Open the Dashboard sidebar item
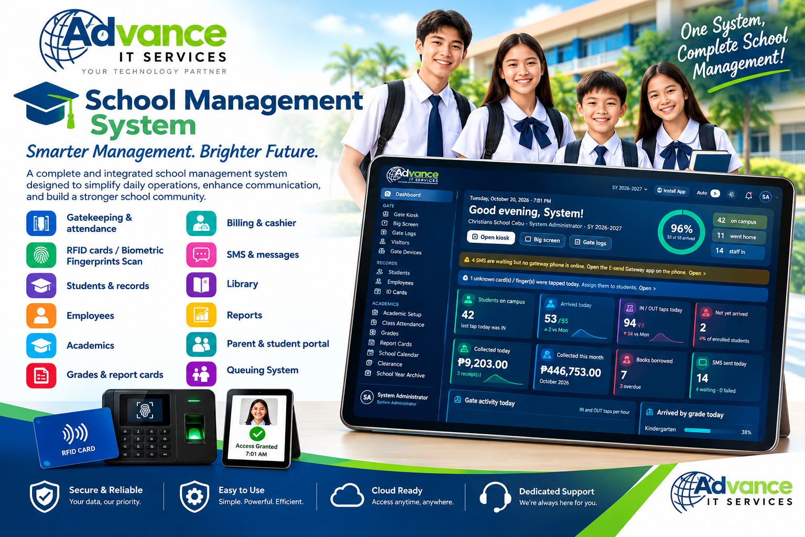 tap(417, 195)
